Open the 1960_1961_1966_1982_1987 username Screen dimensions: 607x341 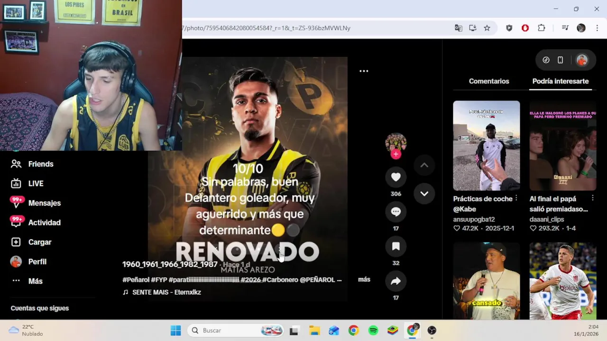tap(170, 264)
